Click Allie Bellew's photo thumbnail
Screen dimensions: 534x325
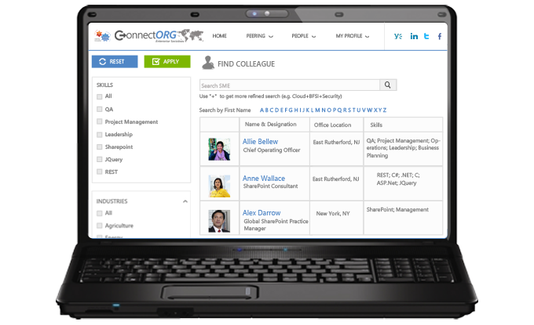pyautogui.click(x=219, y=149)
